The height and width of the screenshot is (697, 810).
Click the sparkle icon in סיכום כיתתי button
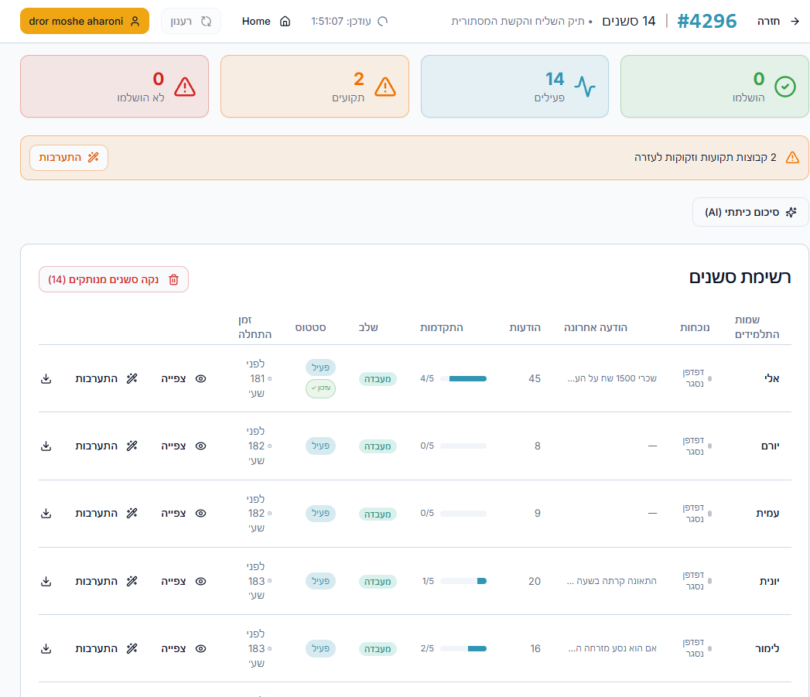click(791, 212)
